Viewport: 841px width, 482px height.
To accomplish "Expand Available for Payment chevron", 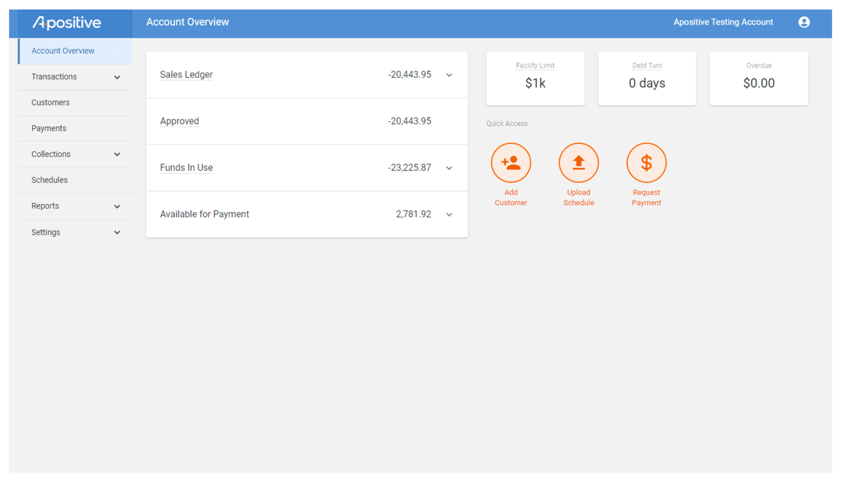I will (449, 215).
